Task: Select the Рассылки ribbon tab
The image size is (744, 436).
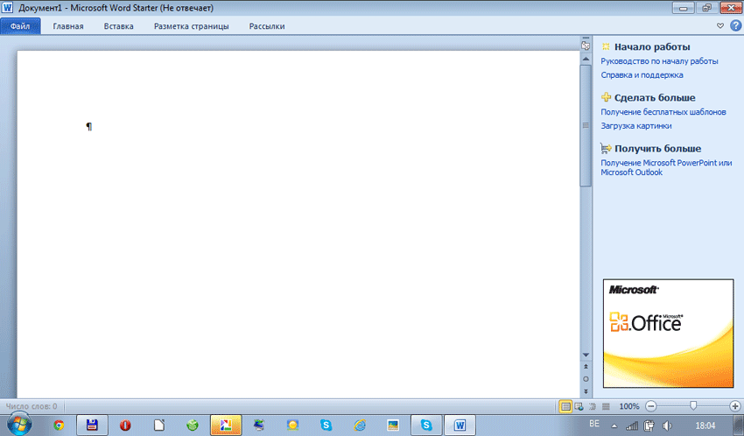Action: pyautogui.click(x=267, y=26)
